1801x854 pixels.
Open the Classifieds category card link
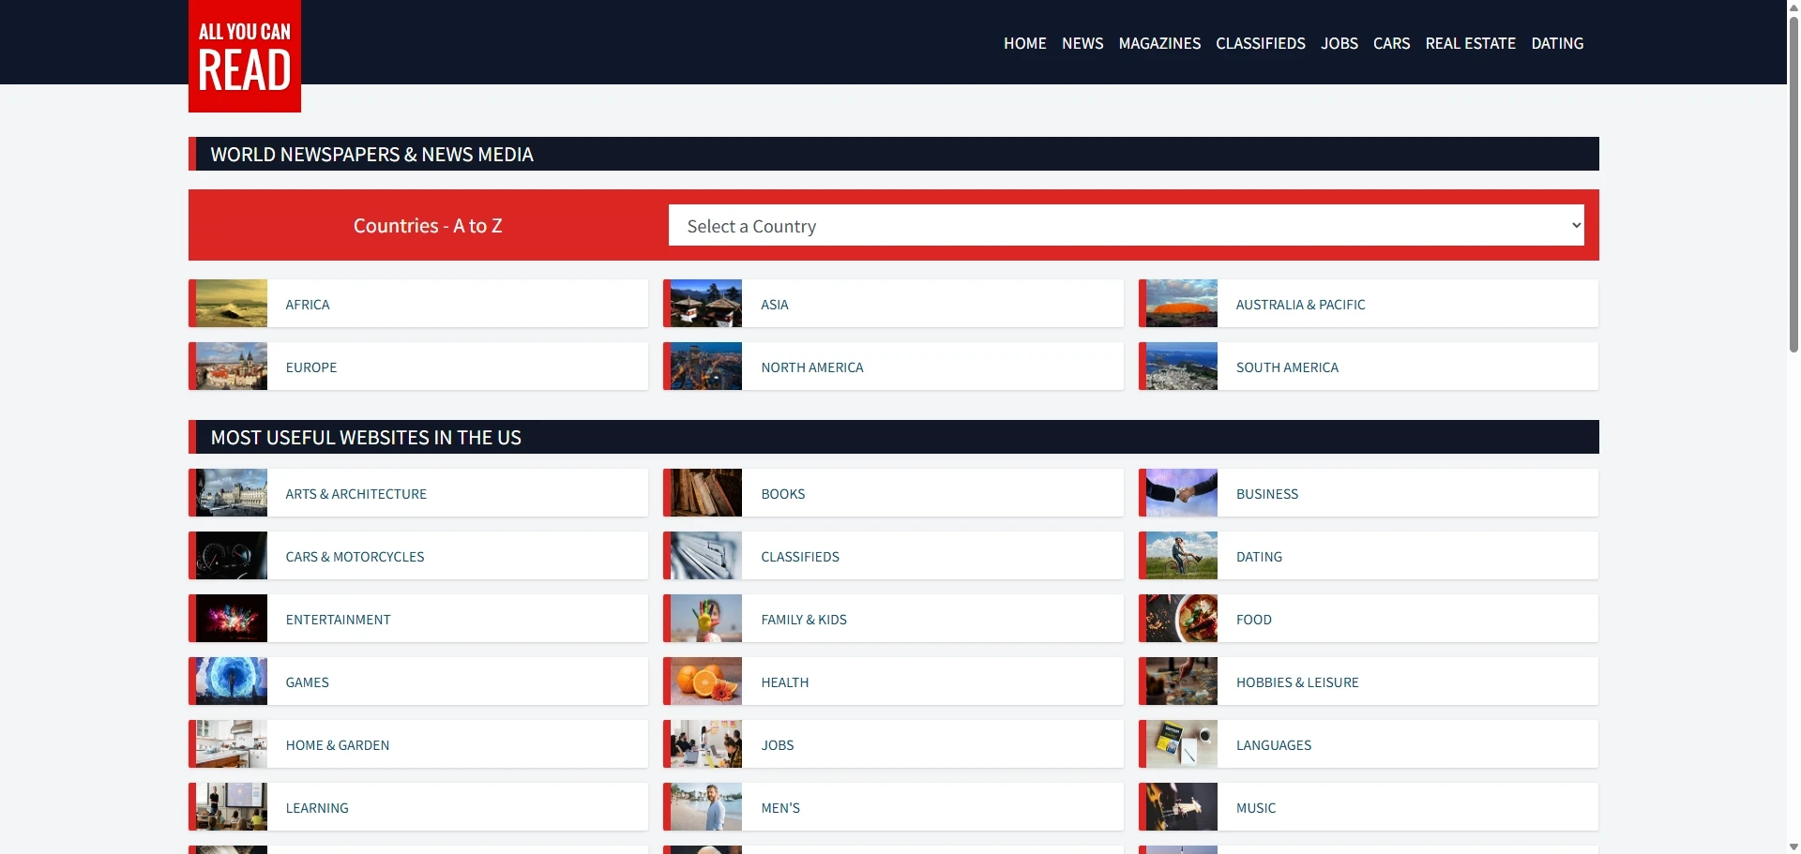click(800, 557)
